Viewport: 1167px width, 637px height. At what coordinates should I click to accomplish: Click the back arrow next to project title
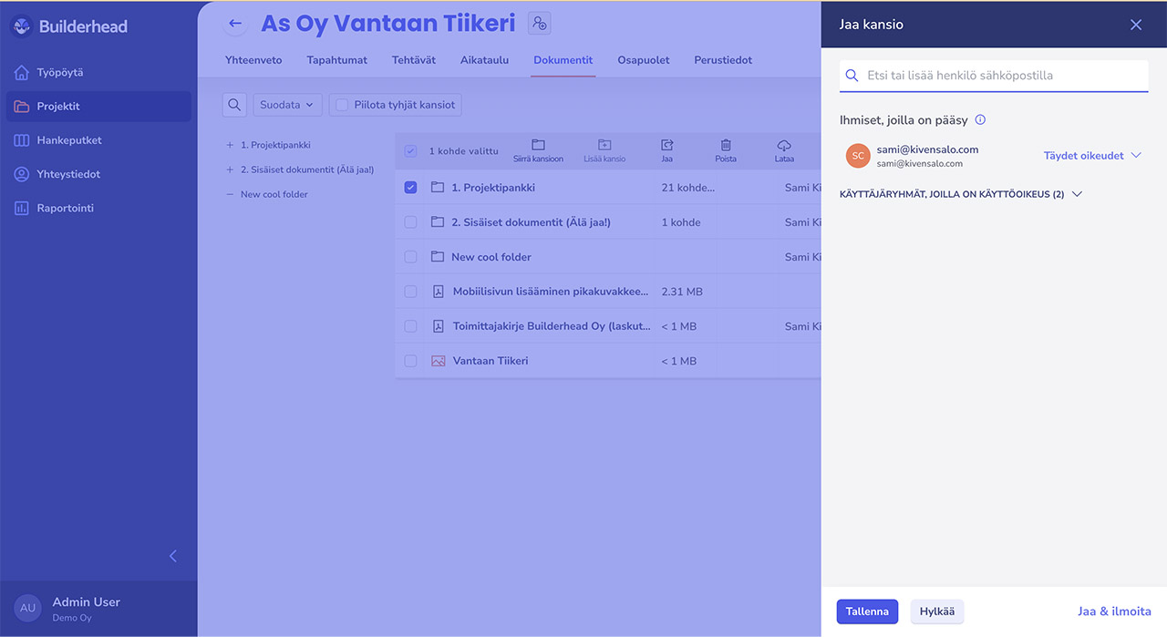coord(235,24)
